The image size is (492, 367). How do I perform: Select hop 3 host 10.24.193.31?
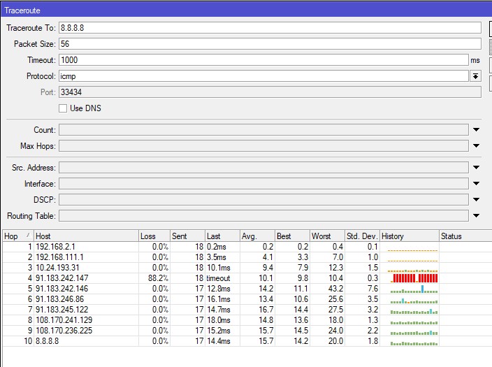(x=57, y=268)
